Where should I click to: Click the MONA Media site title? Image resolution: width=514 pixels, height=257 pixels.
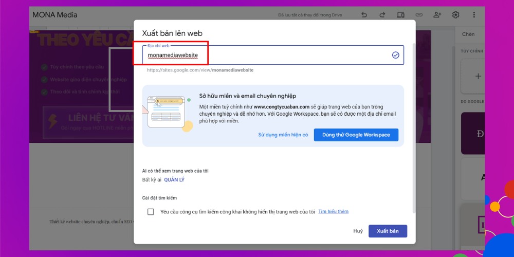(55, 15)
